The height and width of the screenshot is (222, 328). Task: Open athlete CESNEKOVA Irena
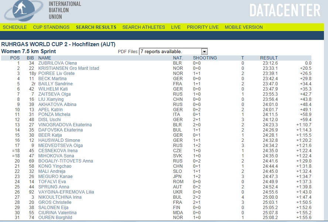[x=58, y=151]
